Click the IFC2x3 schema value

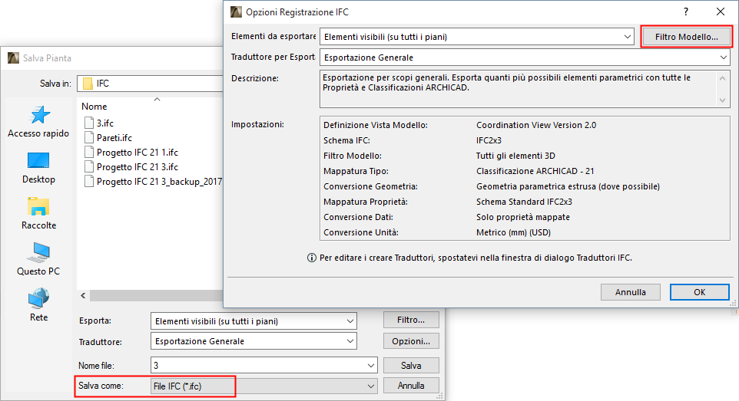(489, 140)
